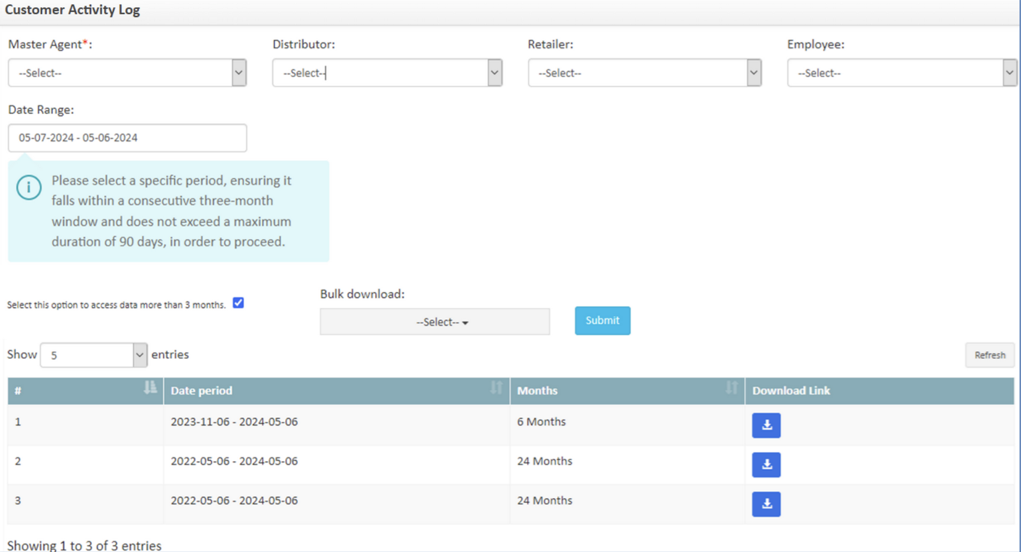Open the Bulk download select menu
Viewport: 1021px width, 552px height.
[435, 322]
